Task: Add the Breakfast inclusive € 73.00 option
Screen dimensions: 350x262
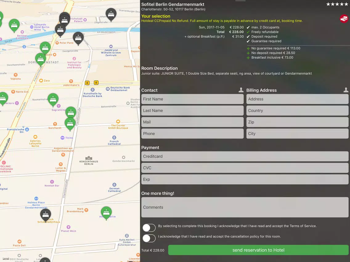Action: 248,58
